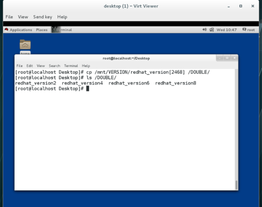Viewport: 262px width, 207px height.
Task: Open terminal File menu
Action: pyautogui.click(x=19, y=66)
